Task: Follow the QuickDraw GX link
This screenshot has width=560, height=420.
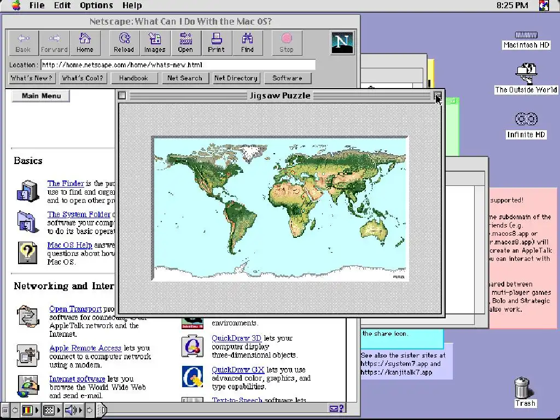Action: [238, 370]
